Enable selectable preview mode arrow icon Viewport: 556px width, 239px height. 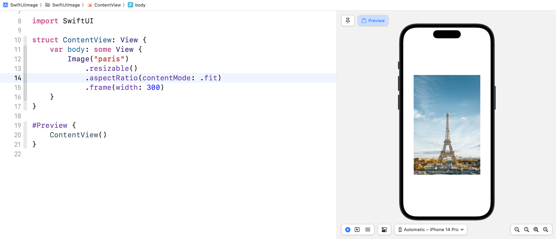(357, 229)
